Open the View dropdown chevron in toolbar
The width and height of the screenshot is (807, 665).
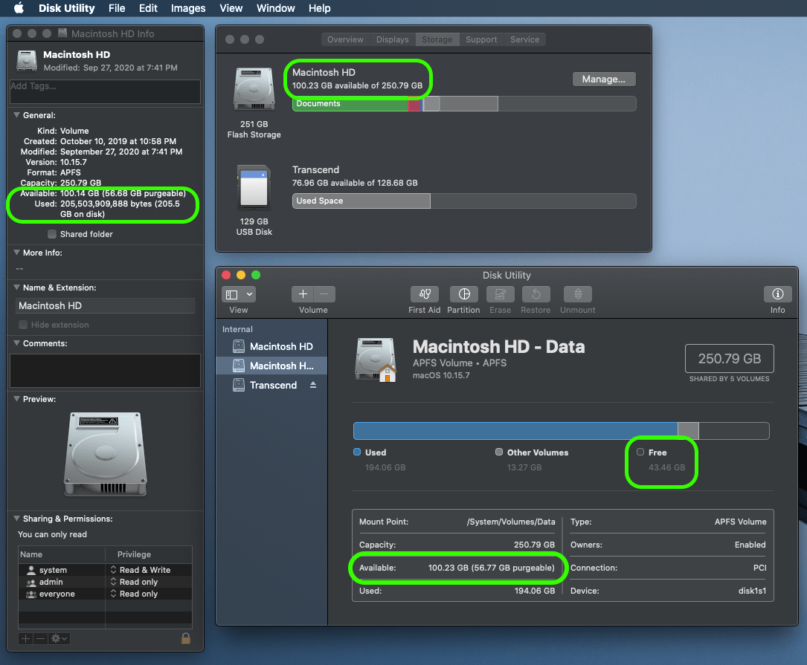click(x=249, y=295)
